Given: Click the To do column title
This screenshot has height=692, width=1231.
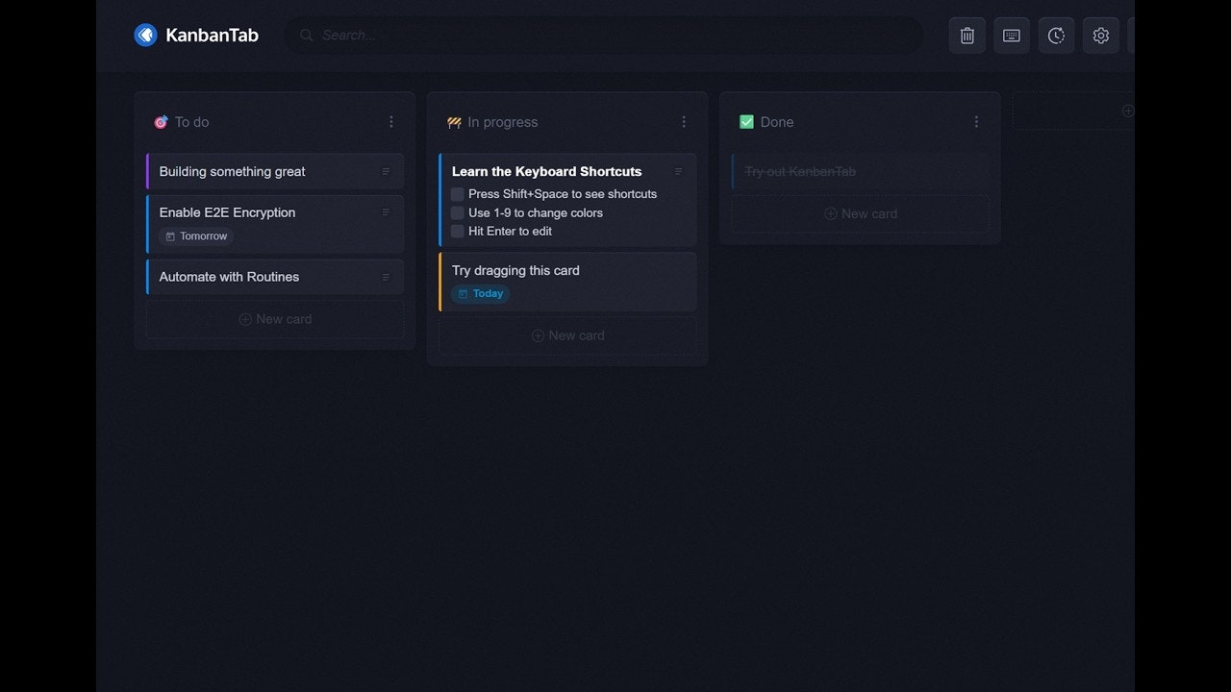Looking at the screenshot, I should [x=191, y=122].
